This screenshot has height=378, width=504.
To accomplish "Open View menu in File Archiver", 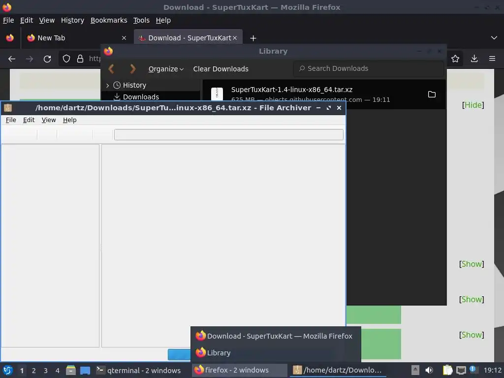I will [49, 120].
